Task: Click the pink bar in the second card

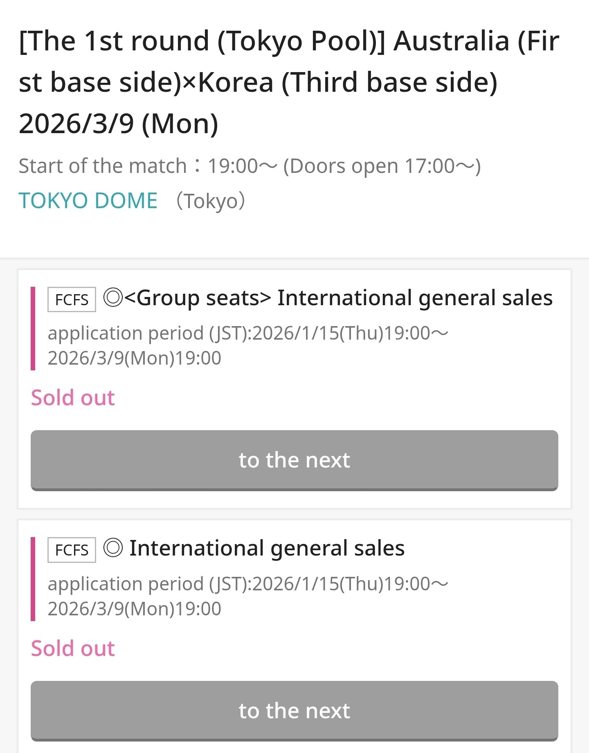Action: pos(33,579)
